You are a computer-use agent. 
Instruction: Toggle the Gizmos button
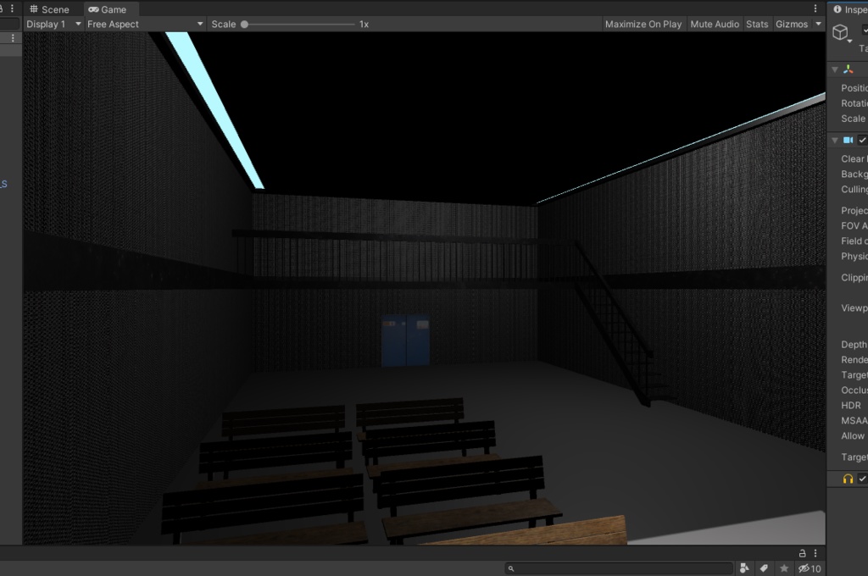point(792,25)
